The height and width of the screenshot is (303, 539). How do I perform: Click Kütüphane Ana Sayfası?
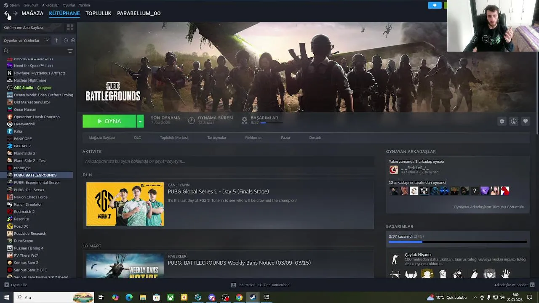(x=23, y=27)
